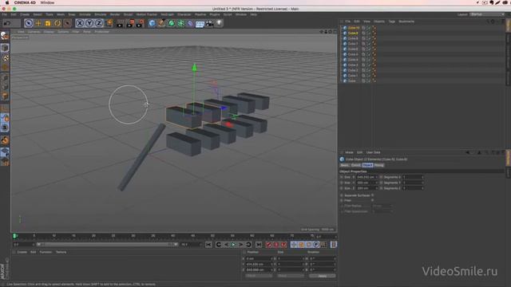The width and height of the screenshot is (511, 287).
Task: Toggle Fillet checkbox
Action: [373, 200]
